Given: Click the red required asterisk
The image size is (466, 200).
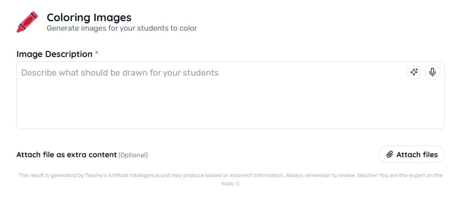Looking at the screenshot, I should point(96,53).
